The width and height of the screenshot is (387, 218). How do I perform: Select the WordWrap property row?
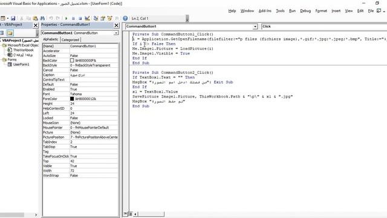point(80,176)
